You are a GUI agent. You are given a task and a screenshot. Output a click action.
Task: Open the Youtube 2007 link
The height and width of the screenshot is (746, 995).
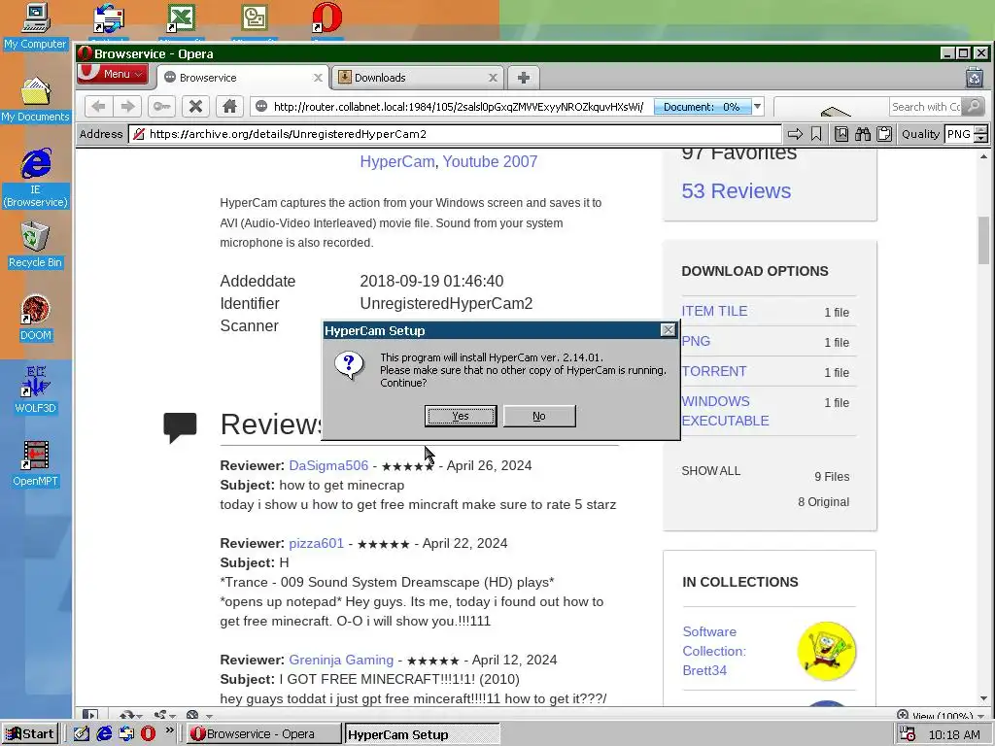tap(490, 162)
